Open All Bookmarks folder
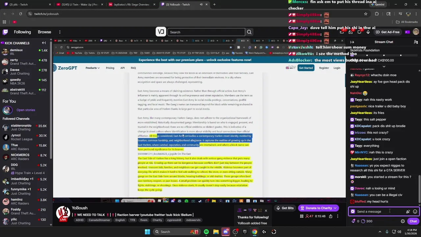 [407, 22]
